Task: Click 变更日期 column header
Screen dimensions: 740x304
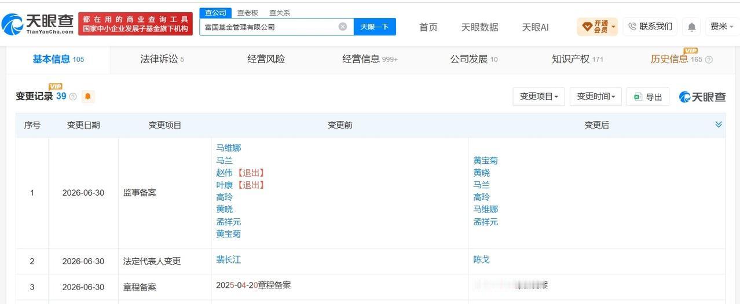Action: [x=83, y=125]
